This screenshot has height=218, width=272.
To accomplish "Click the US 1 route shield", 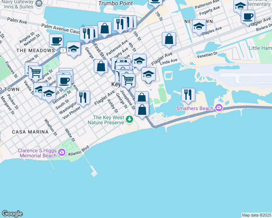I will click(63, 51).
